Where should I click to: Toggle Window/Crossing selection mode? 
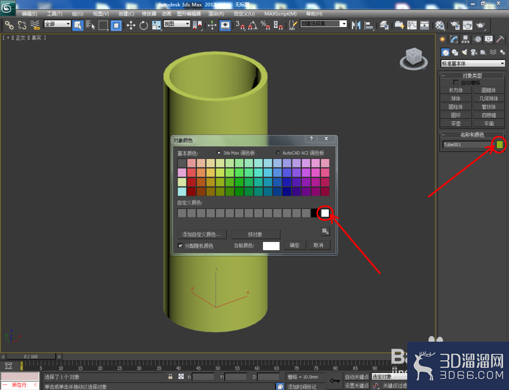coord(116,25)
